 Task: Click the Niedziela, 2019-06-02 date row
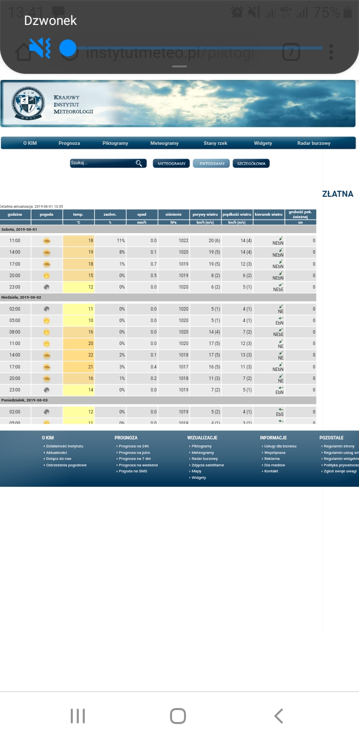tap(158, 298)
